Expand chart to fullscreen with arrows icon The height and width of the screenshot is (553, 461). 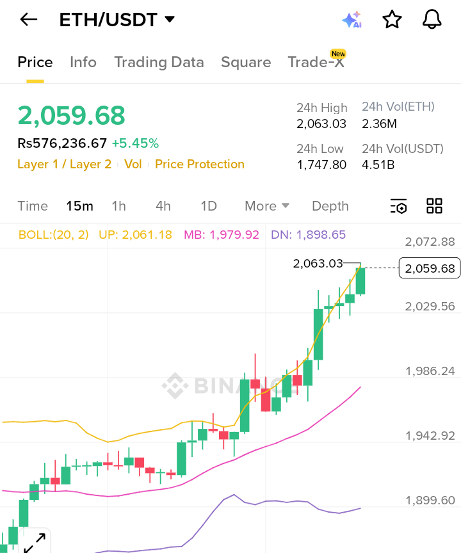pos(34,541)
